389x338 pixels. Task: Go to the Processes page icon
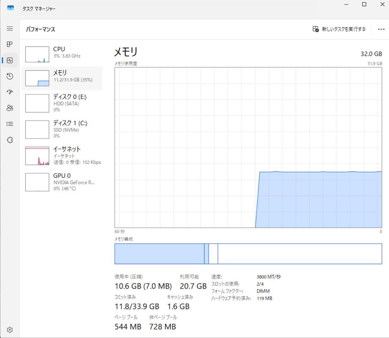coord(10,44)
